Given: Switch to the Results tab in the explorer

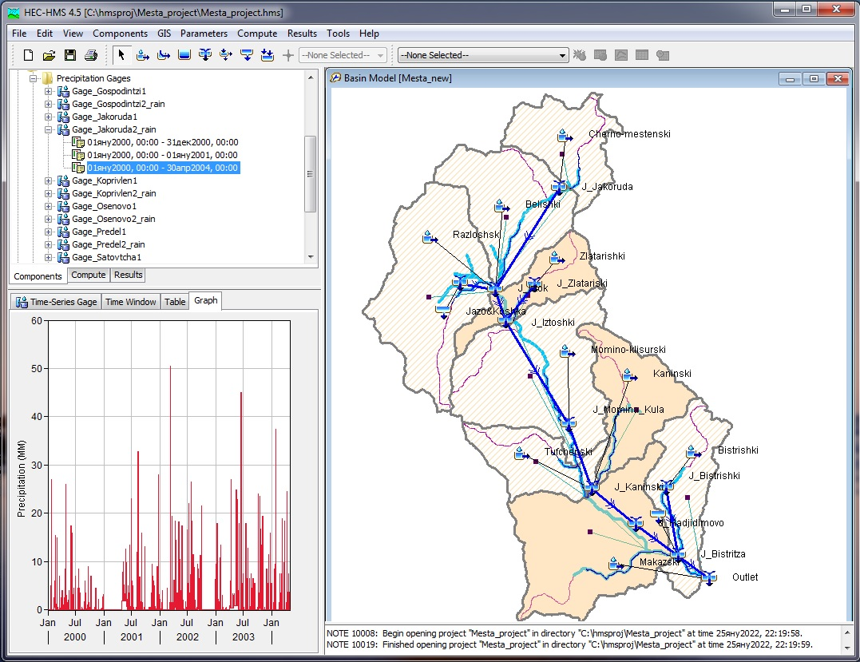Looking at the screenshot, I should pyautogui.click(x=129, y=275).
